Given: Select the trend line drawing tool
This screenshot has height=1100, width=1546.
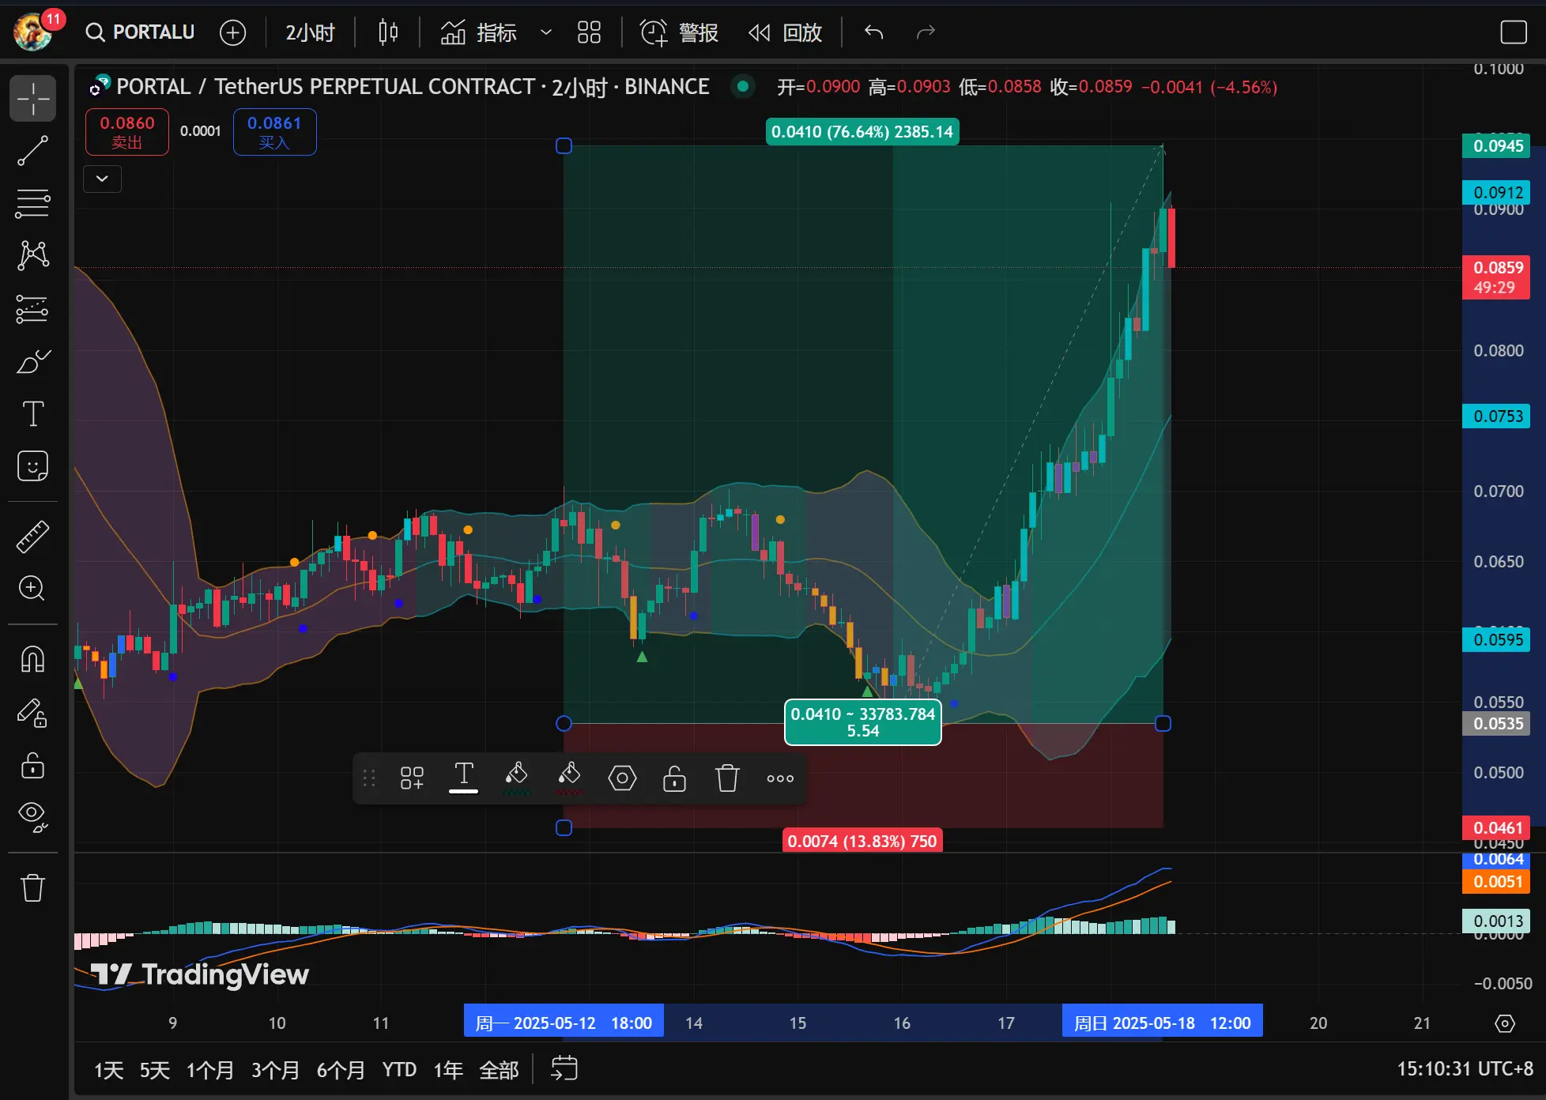Looking at the screenshot, I should pos(32,151).
